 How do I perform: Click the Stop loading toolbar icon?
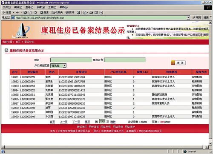pyautogui.click(x=25, y=12)
